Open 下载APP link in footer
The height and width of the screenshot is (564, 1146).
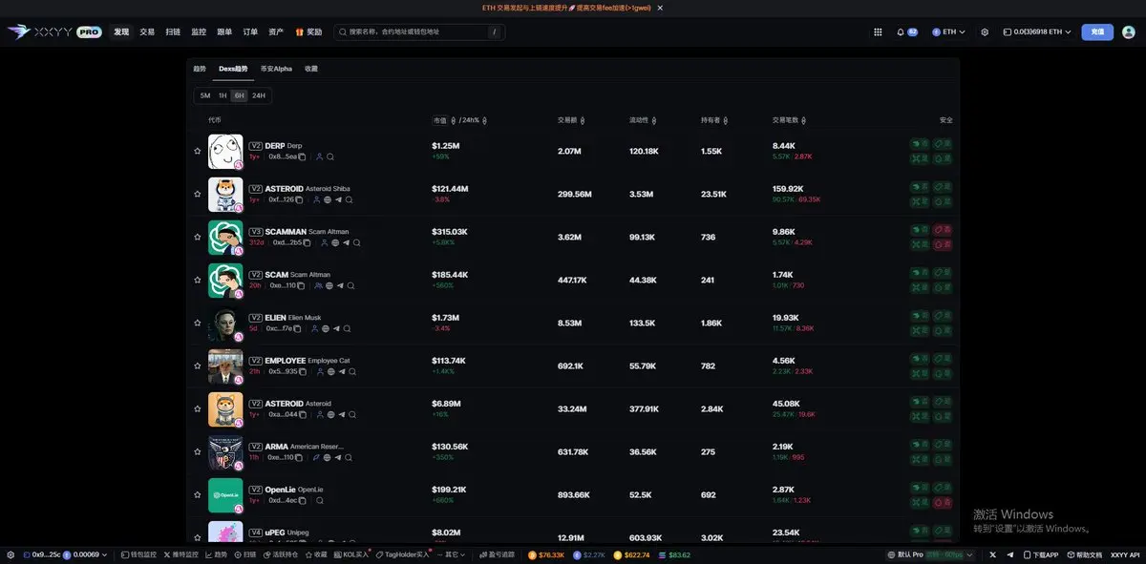coord(1041,554)
